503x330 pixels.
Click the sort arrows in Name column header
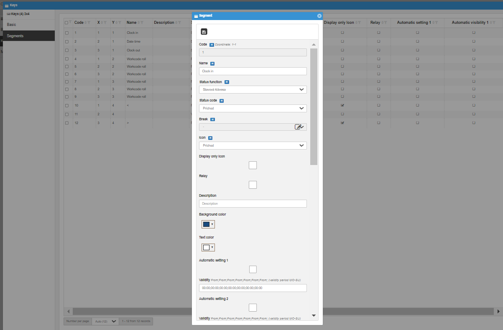(x=139, y=23)
